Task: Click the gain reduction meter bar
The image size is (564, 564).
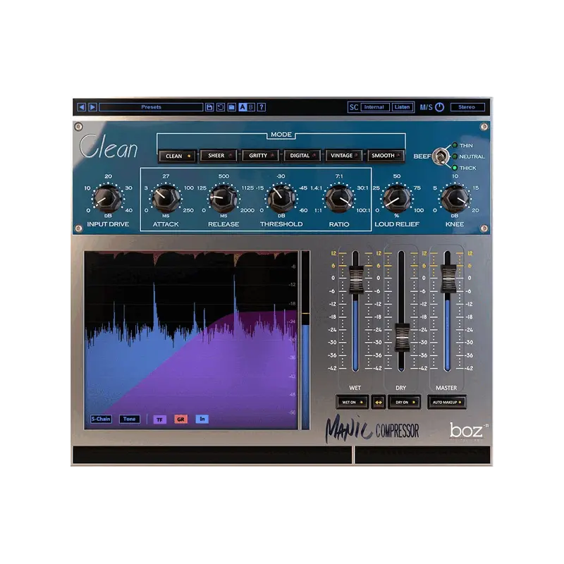Action: tap(305, 341)
